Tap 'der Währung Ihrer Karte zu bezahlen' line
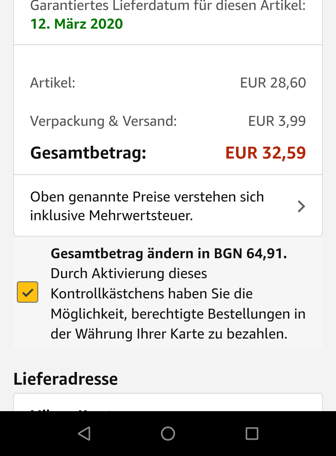336x456 pixels. [x=169, y=334]
